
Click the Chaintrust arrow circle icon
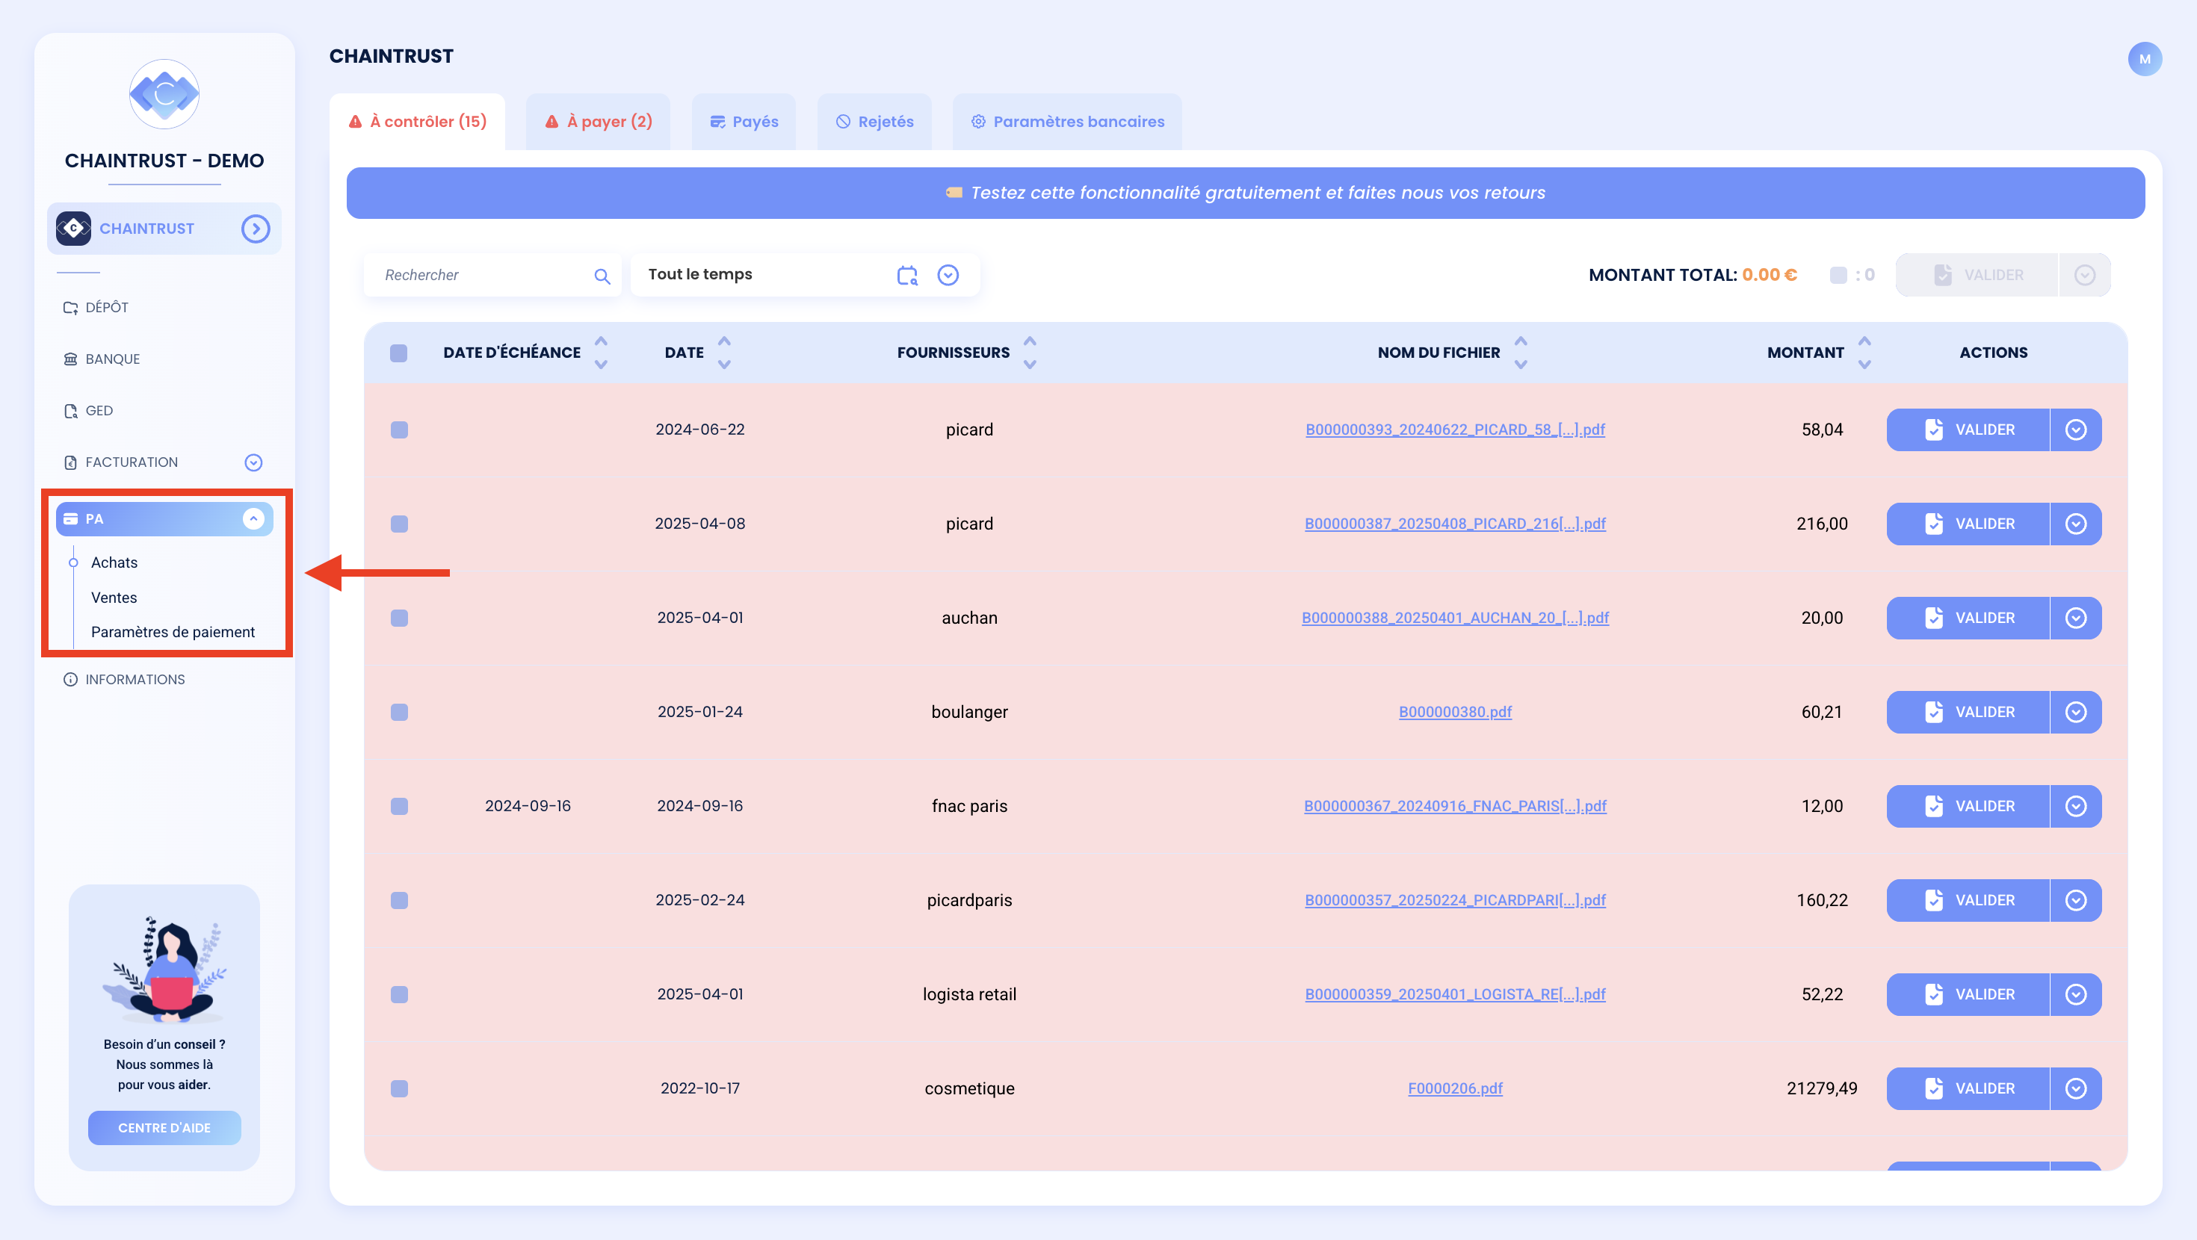pos(255,229)
